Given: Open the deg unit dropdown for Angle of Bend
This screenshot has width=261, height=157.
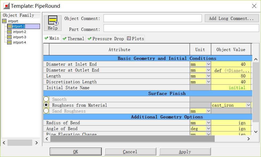Looking at the screenshot, I should (208, 129).
